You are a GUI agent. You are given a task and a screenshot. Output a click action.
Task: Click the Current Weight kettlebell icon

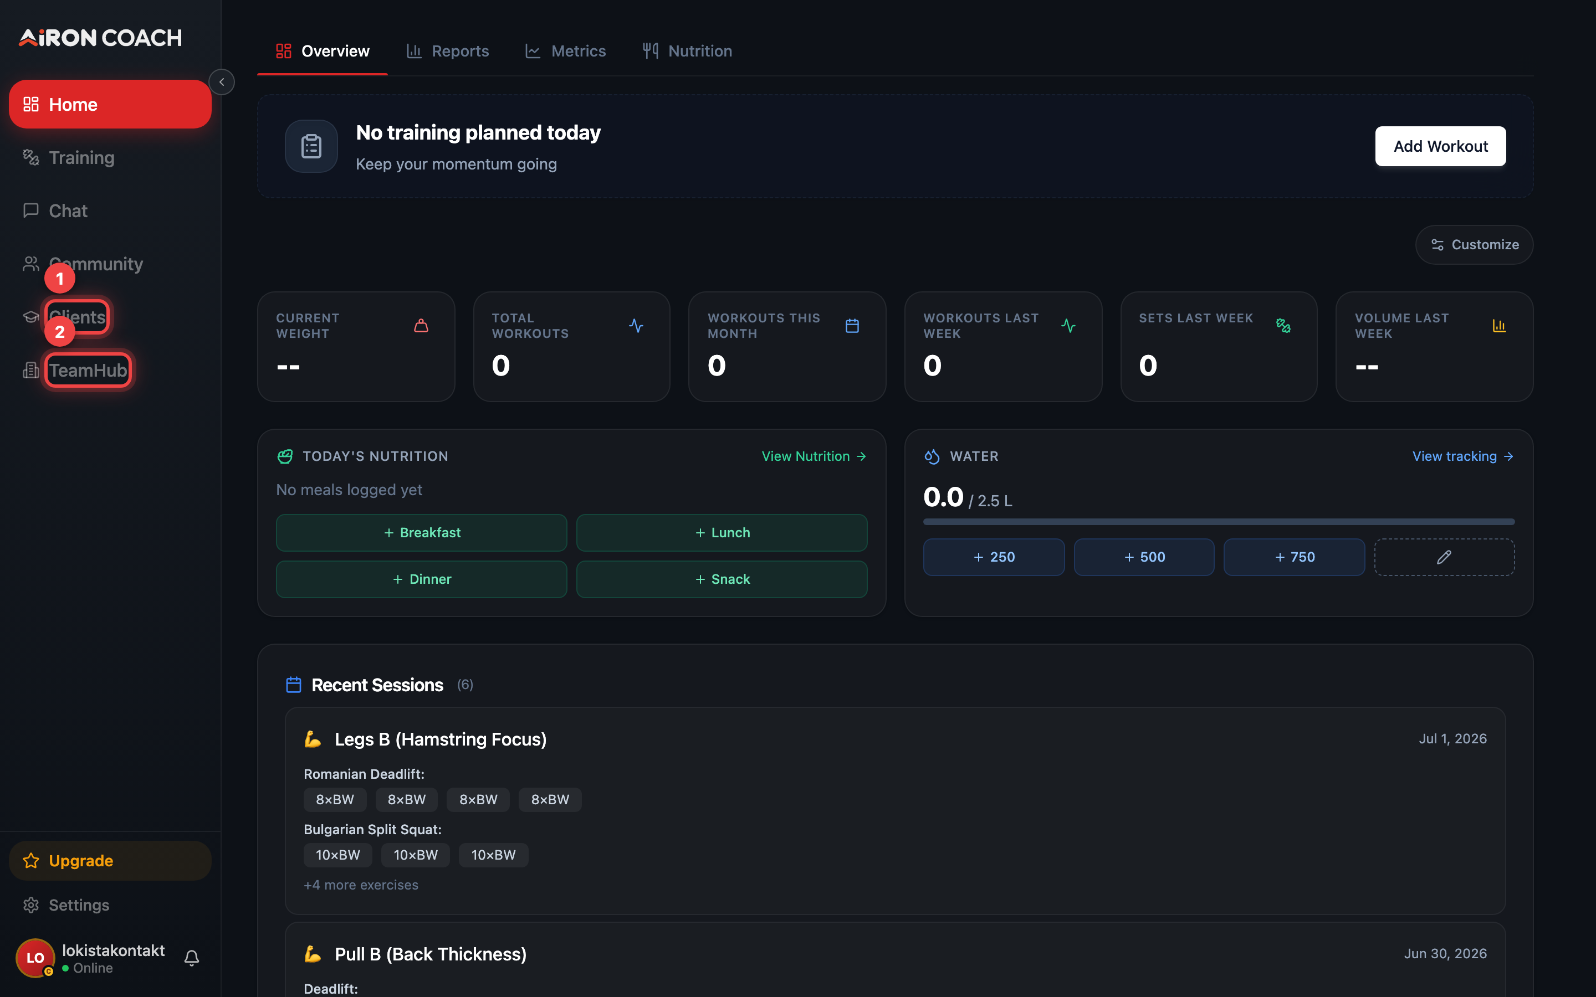[x=421, y=326]
